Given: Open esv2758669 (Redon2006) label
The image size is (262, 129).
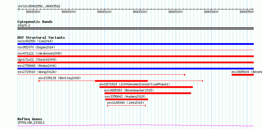Looking at the screenshot, I should tap(37, 66).
